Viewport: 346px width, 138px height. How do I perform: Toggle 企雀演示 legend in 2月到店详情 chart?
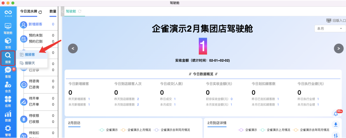coord(247,130)
